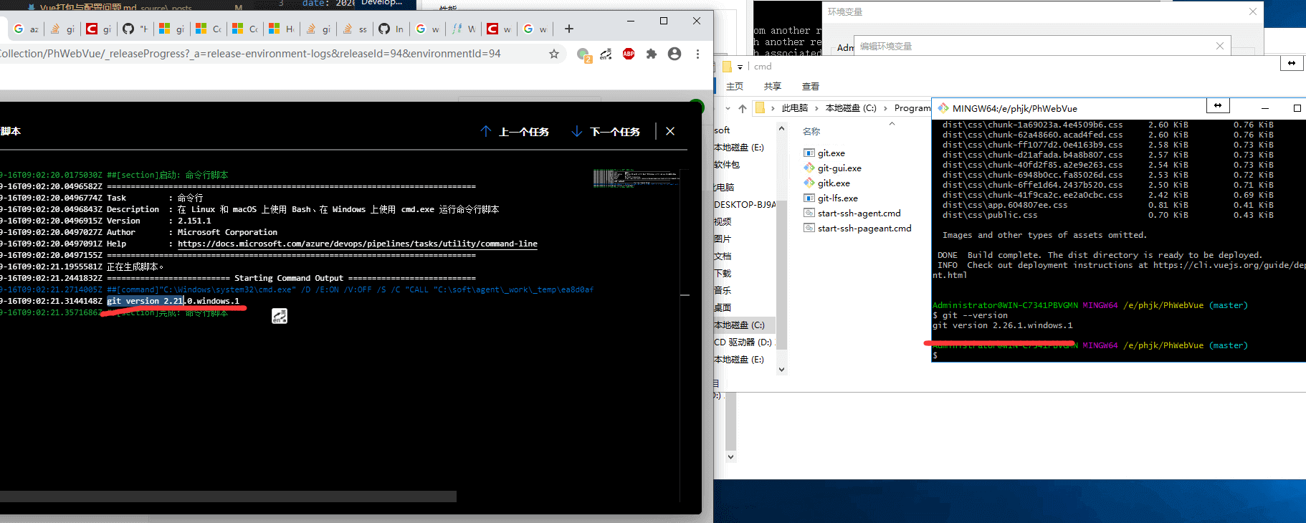Viewport: 1306px width, 523px height.
Task: Go to the next task (下一个任务)
Action: click(606, 132)
